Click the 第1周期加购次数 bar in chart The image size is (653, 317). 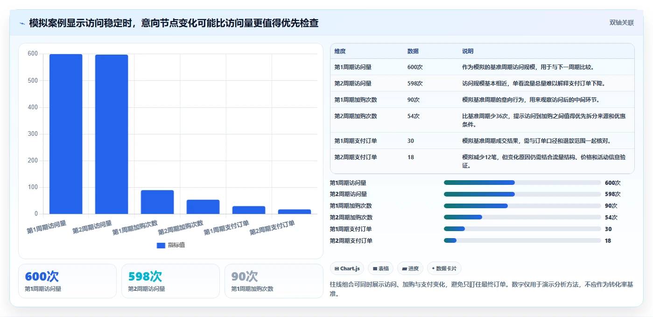pyautogui.click(x=157, y=202)
